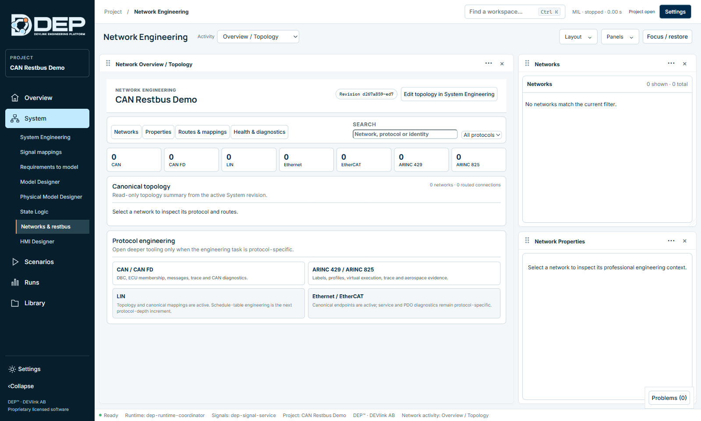The image size is (701, 421).
Task: Grab the Networks panel drag handle
Action: (527, 64)
